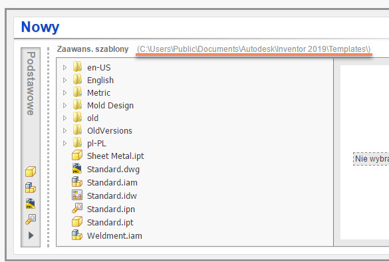The width and height of the screenshot is (389, 262).
Task: Click the Templates folder path text
Action: coord(254,49)
